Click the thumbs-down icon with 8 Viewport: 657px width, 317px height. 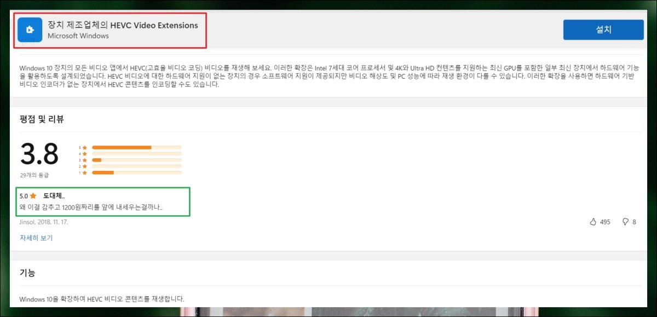coord(625,222)
